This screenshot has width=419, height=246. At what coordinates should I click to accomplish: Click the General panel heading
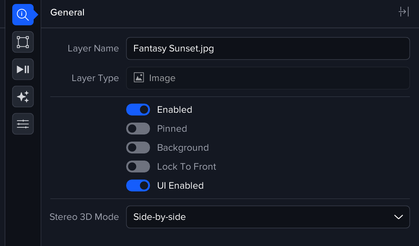pyautogui.click(x=67, y=12)
